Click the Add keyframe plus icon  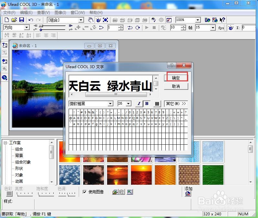point(78,27)
